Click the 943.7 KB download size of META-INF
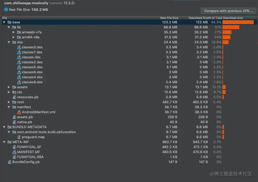258x182 pixels. (200, 142)
